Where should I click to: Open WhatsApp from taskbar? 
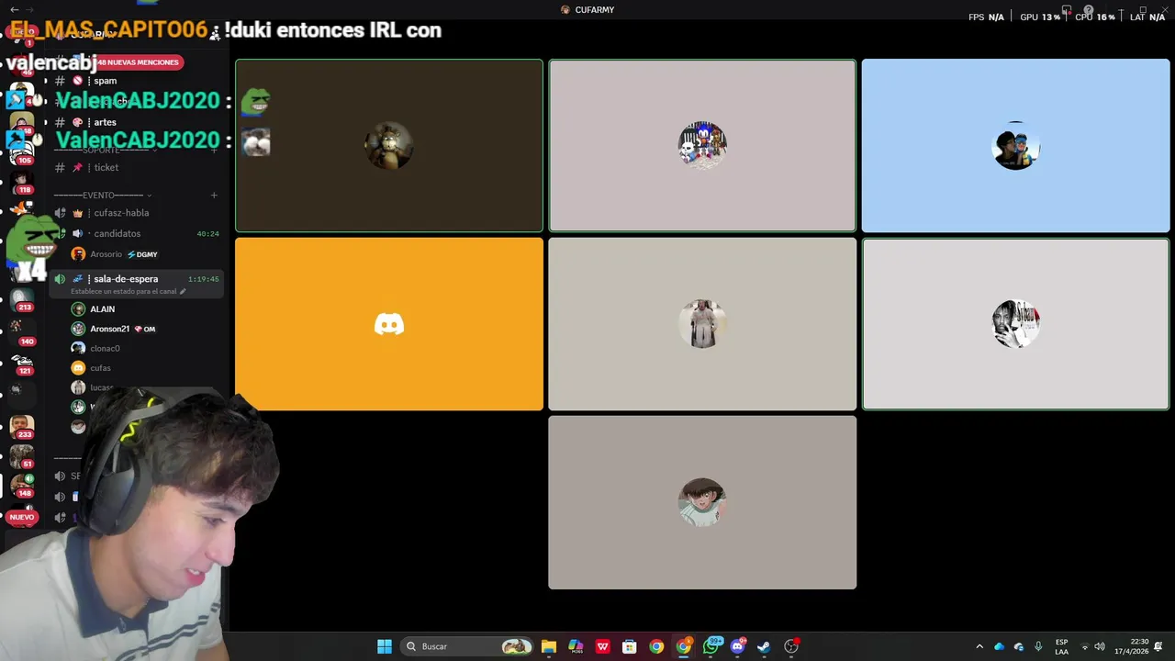pos(711,646)
